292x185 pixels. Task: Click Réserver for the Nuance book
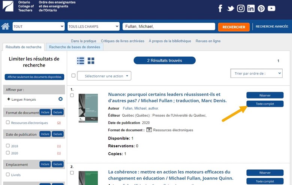(x=265, y=95)
